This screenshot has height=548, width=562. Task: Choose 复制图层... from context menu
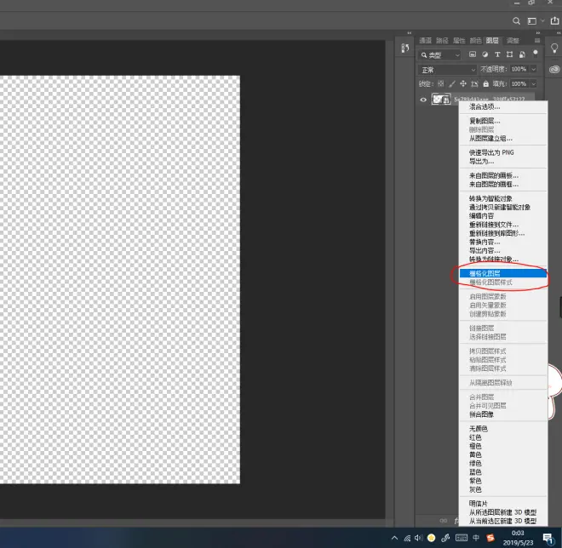503,121
